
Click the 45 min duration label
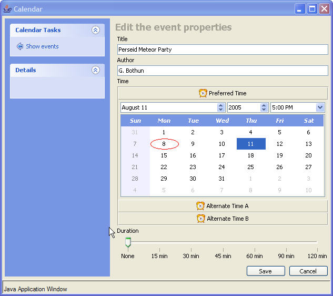(x=223, y=256)
